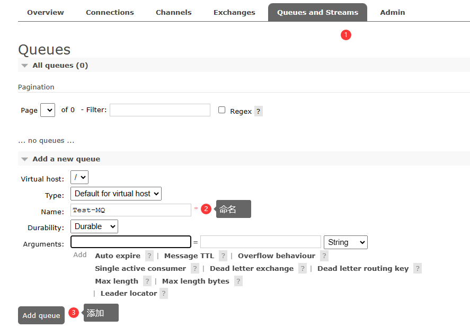The image size is (470, 328).
Task: Click the Auto expire argument link
Action: [x=118, y=256]
